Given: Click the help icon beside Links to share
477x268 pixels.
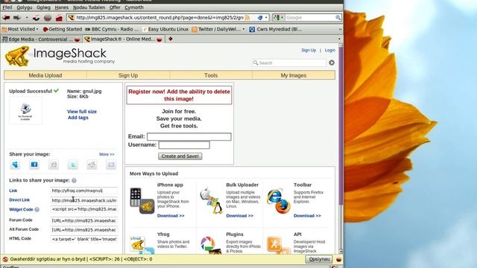Looking at the screenshot, I should [x=74, y=180].
